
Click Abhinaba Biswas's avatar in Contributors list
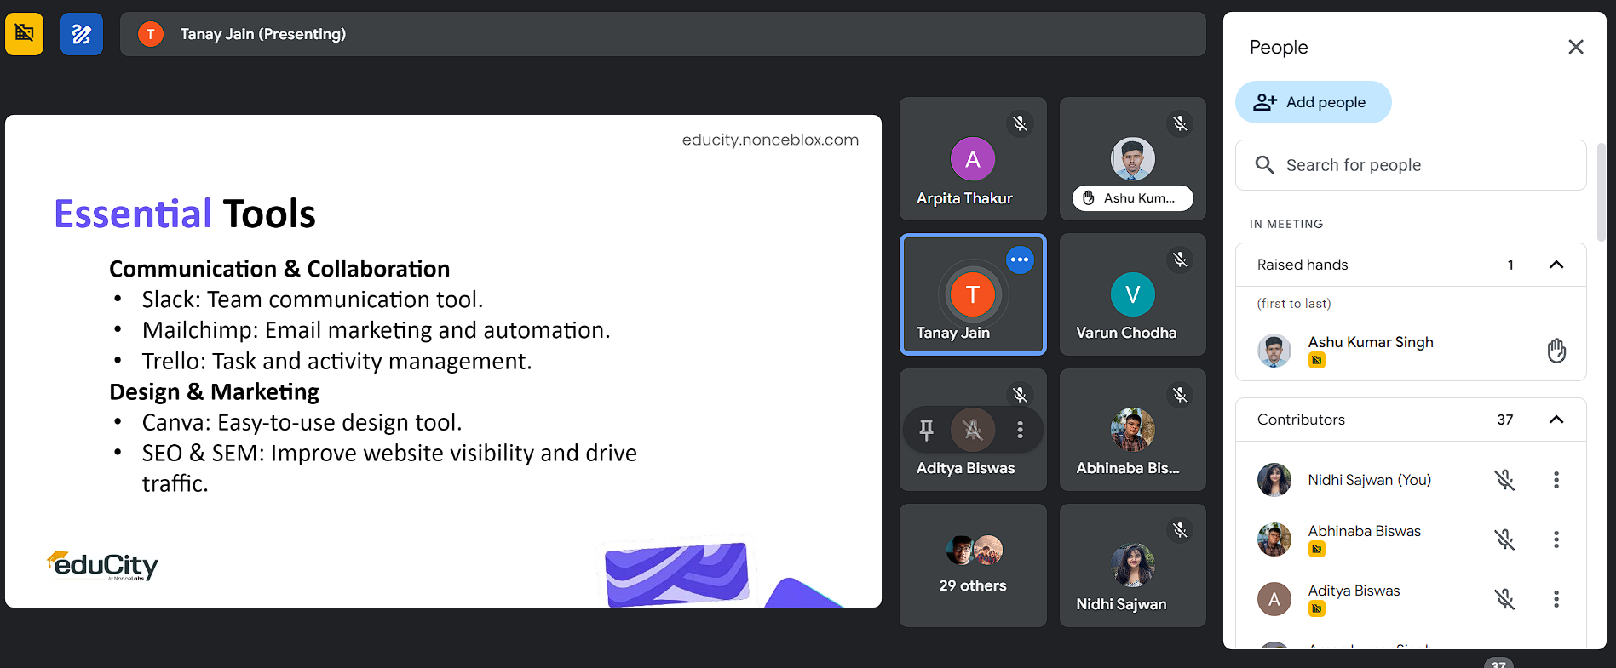[x=1274, y=540]
